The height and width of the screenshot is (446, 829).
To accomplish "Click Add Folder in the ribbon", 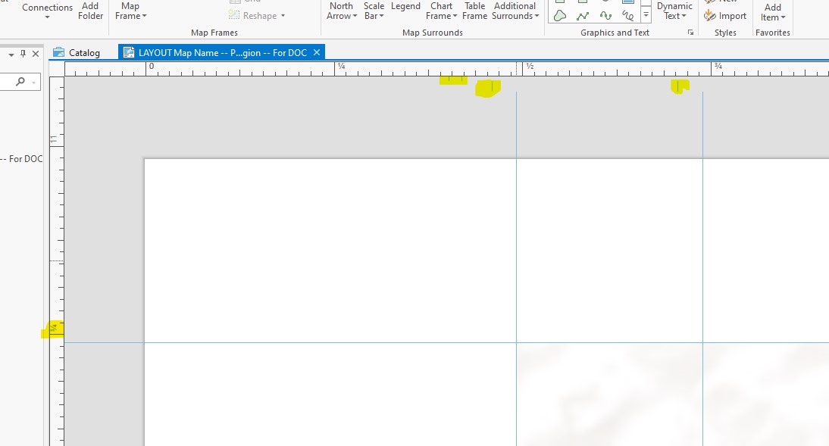I will [90, 11].
